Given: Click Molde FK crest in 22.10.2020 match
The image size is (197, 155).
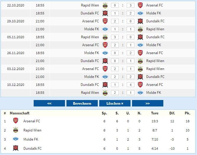Looking at the screenshot, I should (x=140, y=13).
